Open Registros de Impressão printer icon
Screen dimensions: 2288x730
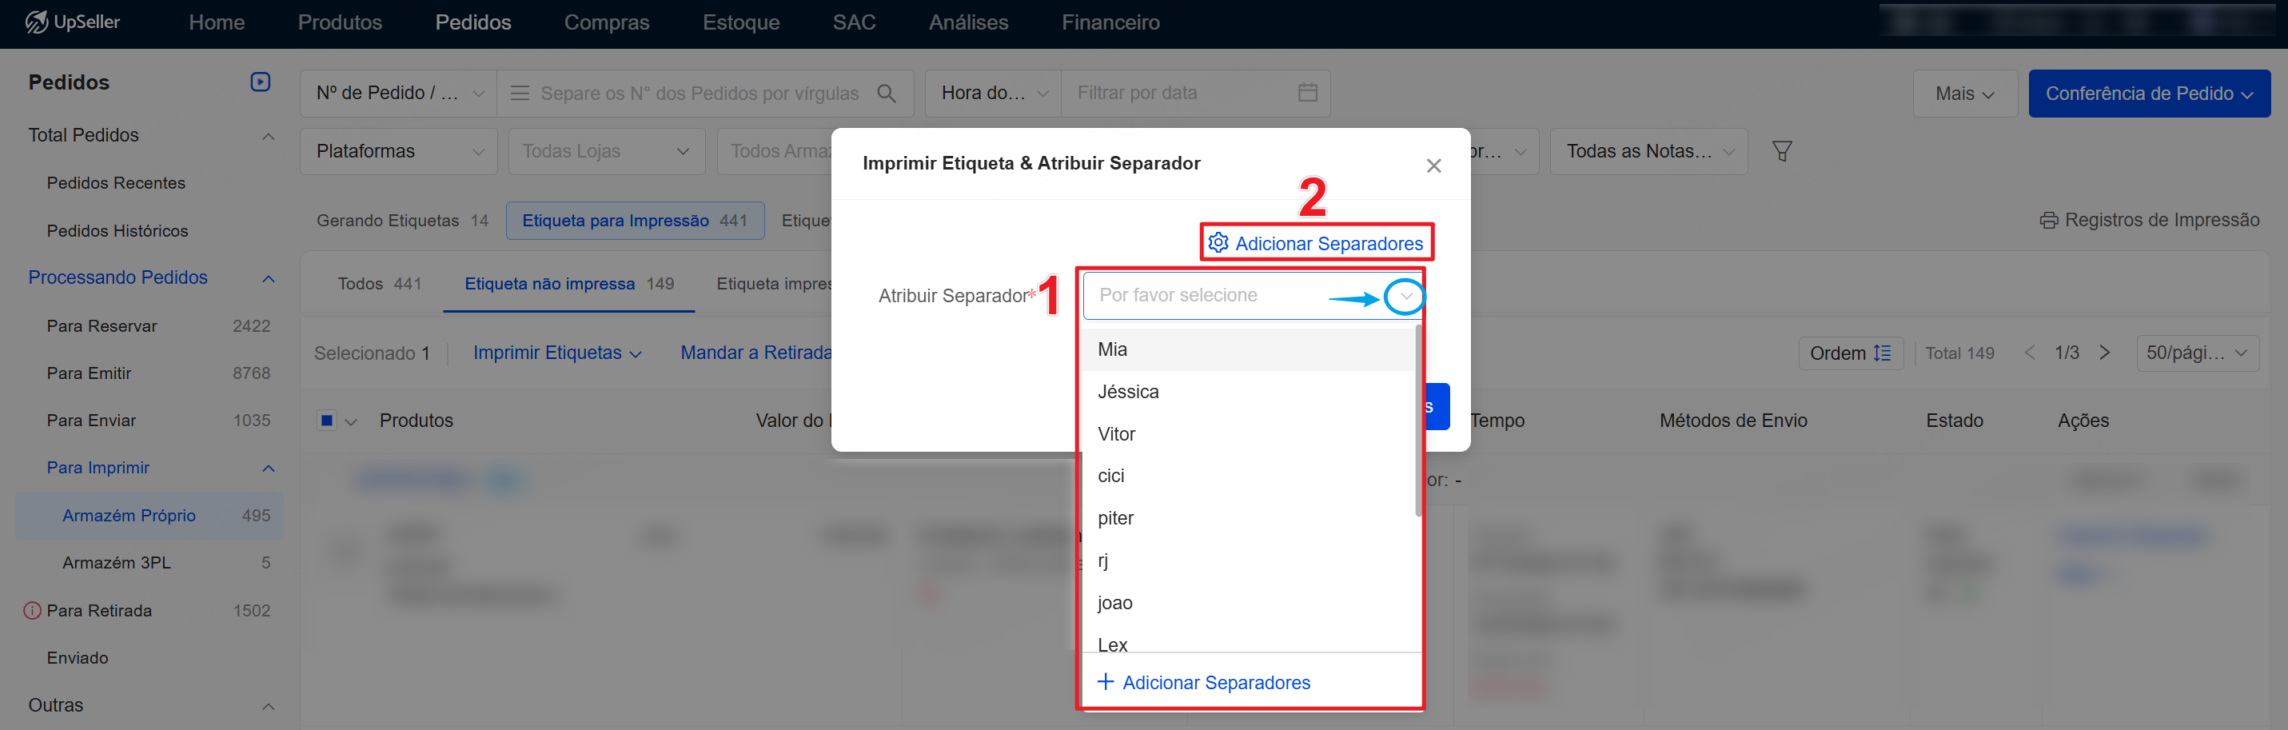[2048, 220]
